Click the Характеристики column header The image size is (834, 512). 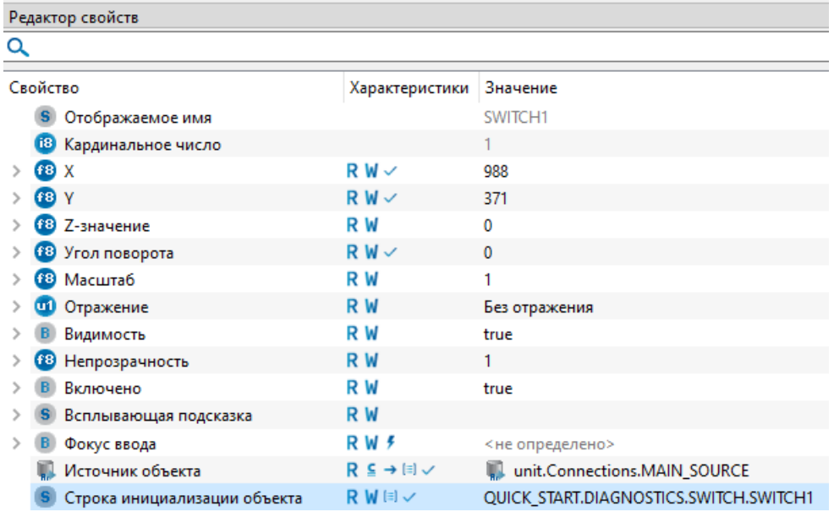point(409,89)
